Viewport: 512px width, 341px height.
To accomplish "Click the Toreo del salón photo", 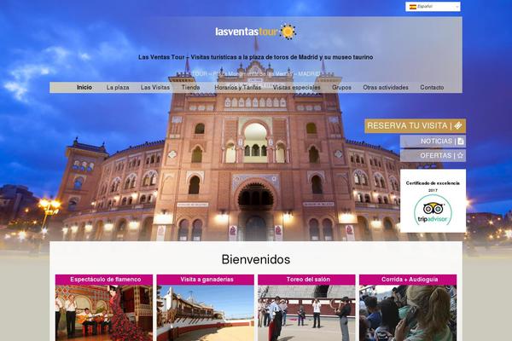I will point(306,313).
